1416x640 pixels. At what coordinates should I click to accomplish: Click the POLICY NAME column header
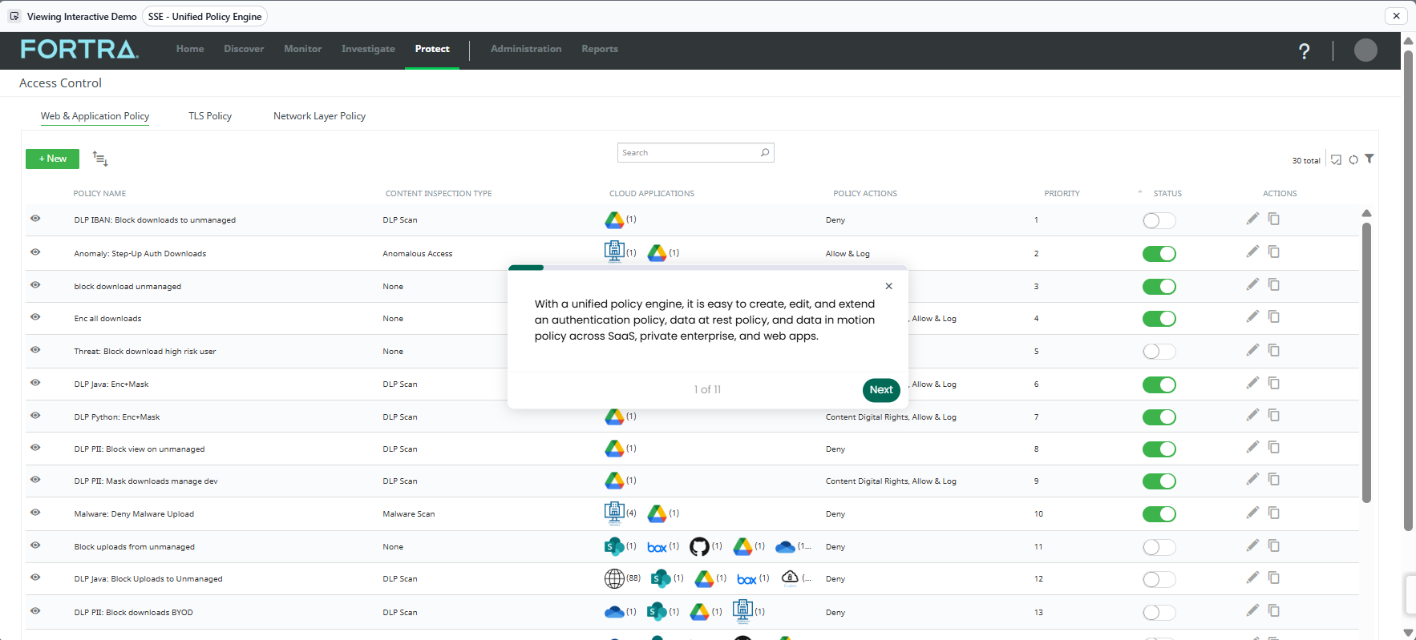pos(99,194)
